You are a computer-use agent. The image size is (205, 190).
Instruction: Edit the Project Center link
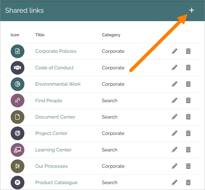175,133
